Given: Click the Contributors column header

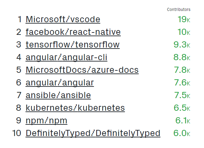Looking at the screenshot, I should pos(179,10).
